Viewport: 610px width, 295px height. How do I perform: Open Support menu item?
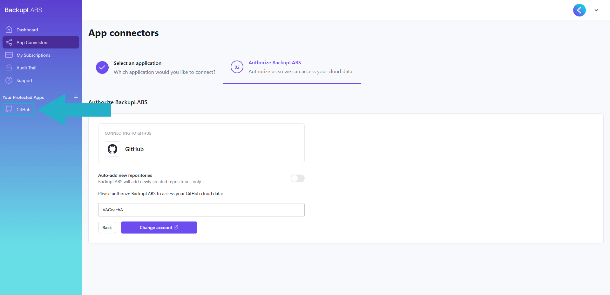[x=41, y=80]
